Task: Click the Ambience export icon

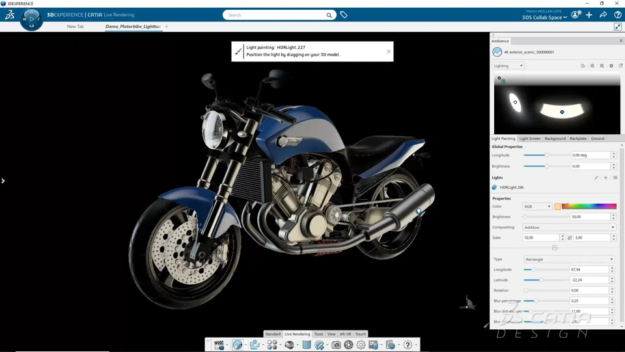Action: 583,66
